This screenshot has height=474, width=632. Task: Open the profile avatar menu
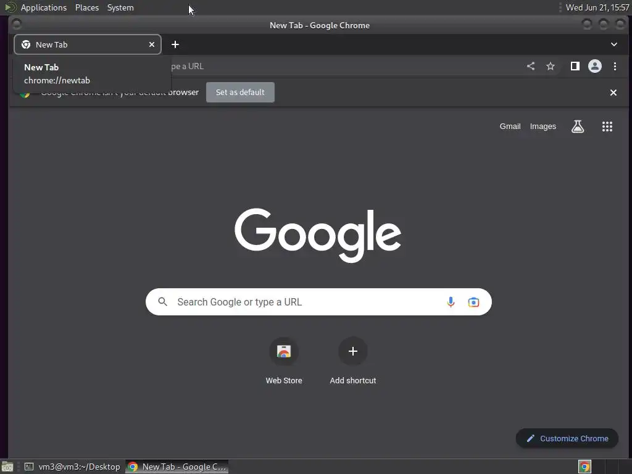click(x=594, y=66)
